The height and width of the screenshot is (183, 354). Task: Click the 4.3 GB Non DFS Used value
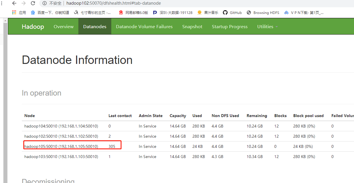pos(217,157)
